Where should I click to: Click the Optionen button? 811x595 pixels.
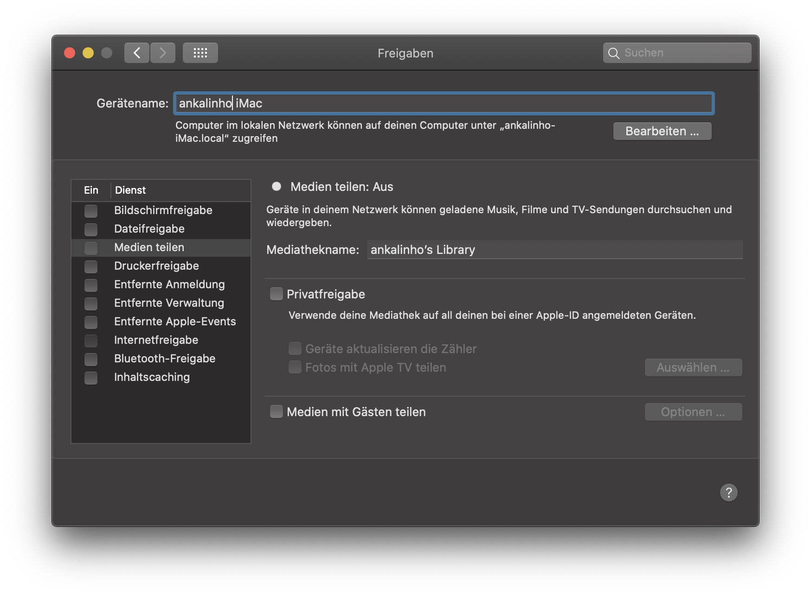pyautogui.click(x=693, y=412)
